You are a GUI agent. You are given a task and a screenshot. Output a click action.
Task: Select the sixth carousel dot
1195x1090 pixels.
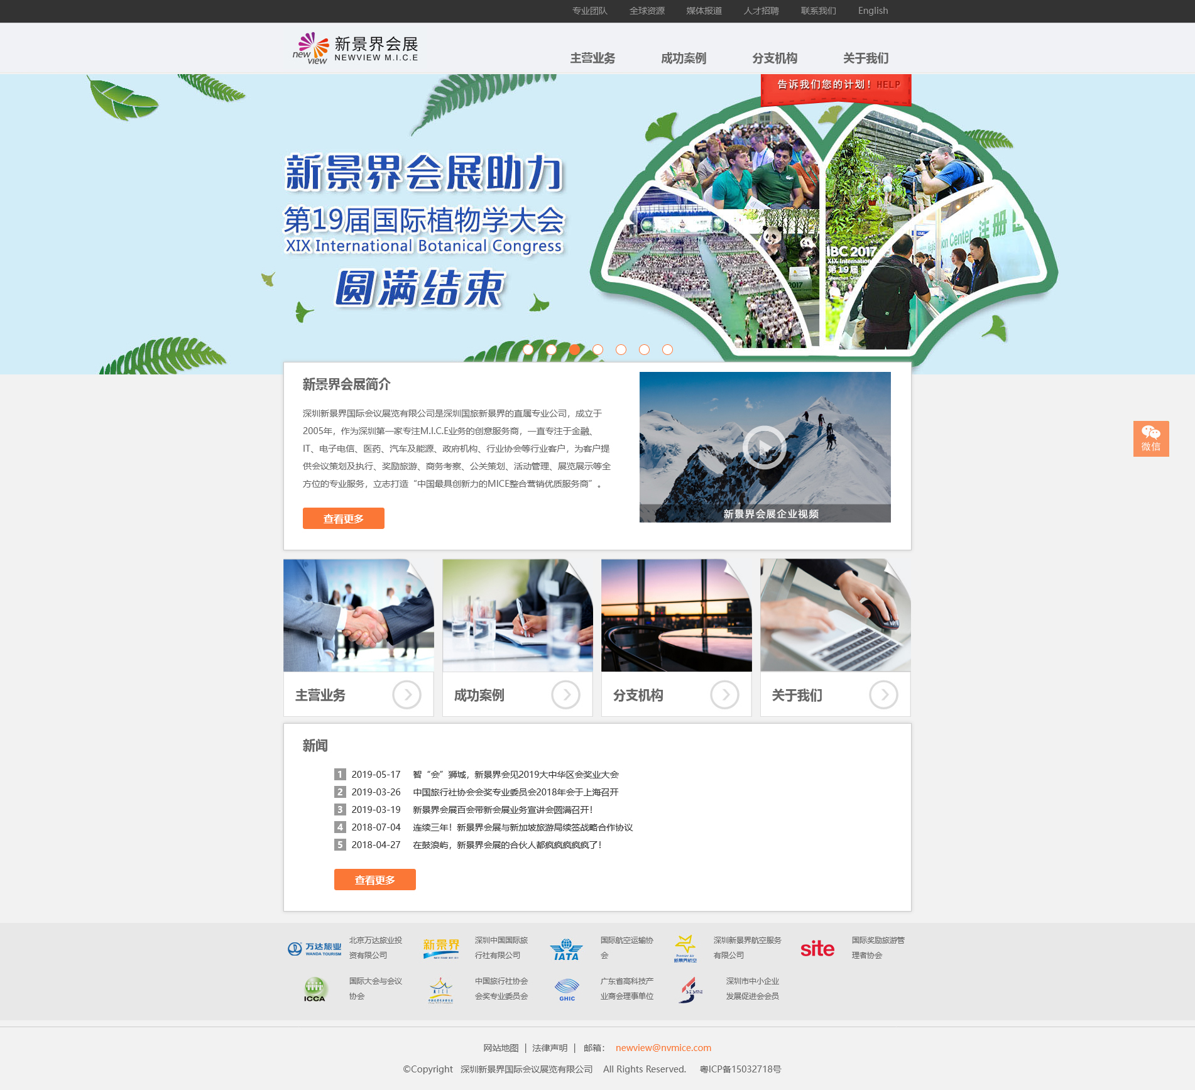644,349
